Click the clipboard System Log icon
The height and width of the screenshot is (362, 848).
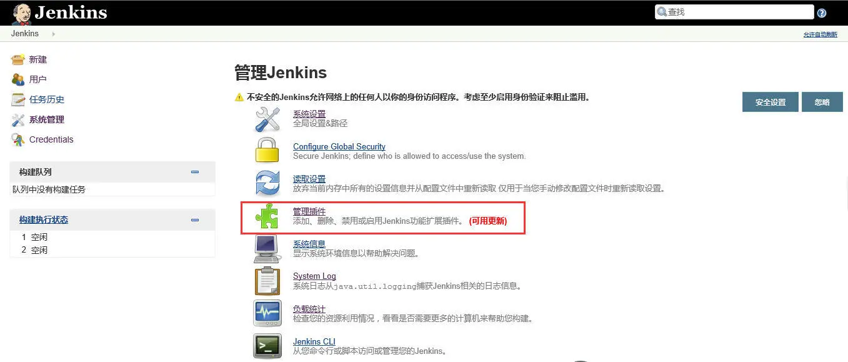tap(267, 281)
